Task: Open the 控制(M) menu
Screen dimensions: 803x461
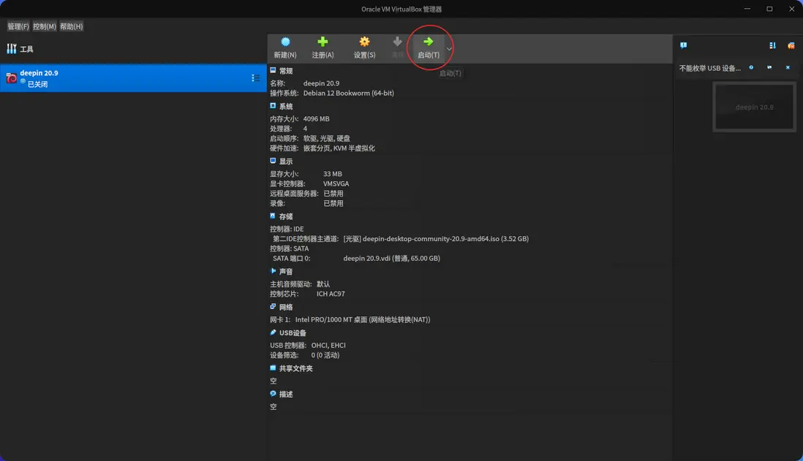Action: [x=45, y=26]
